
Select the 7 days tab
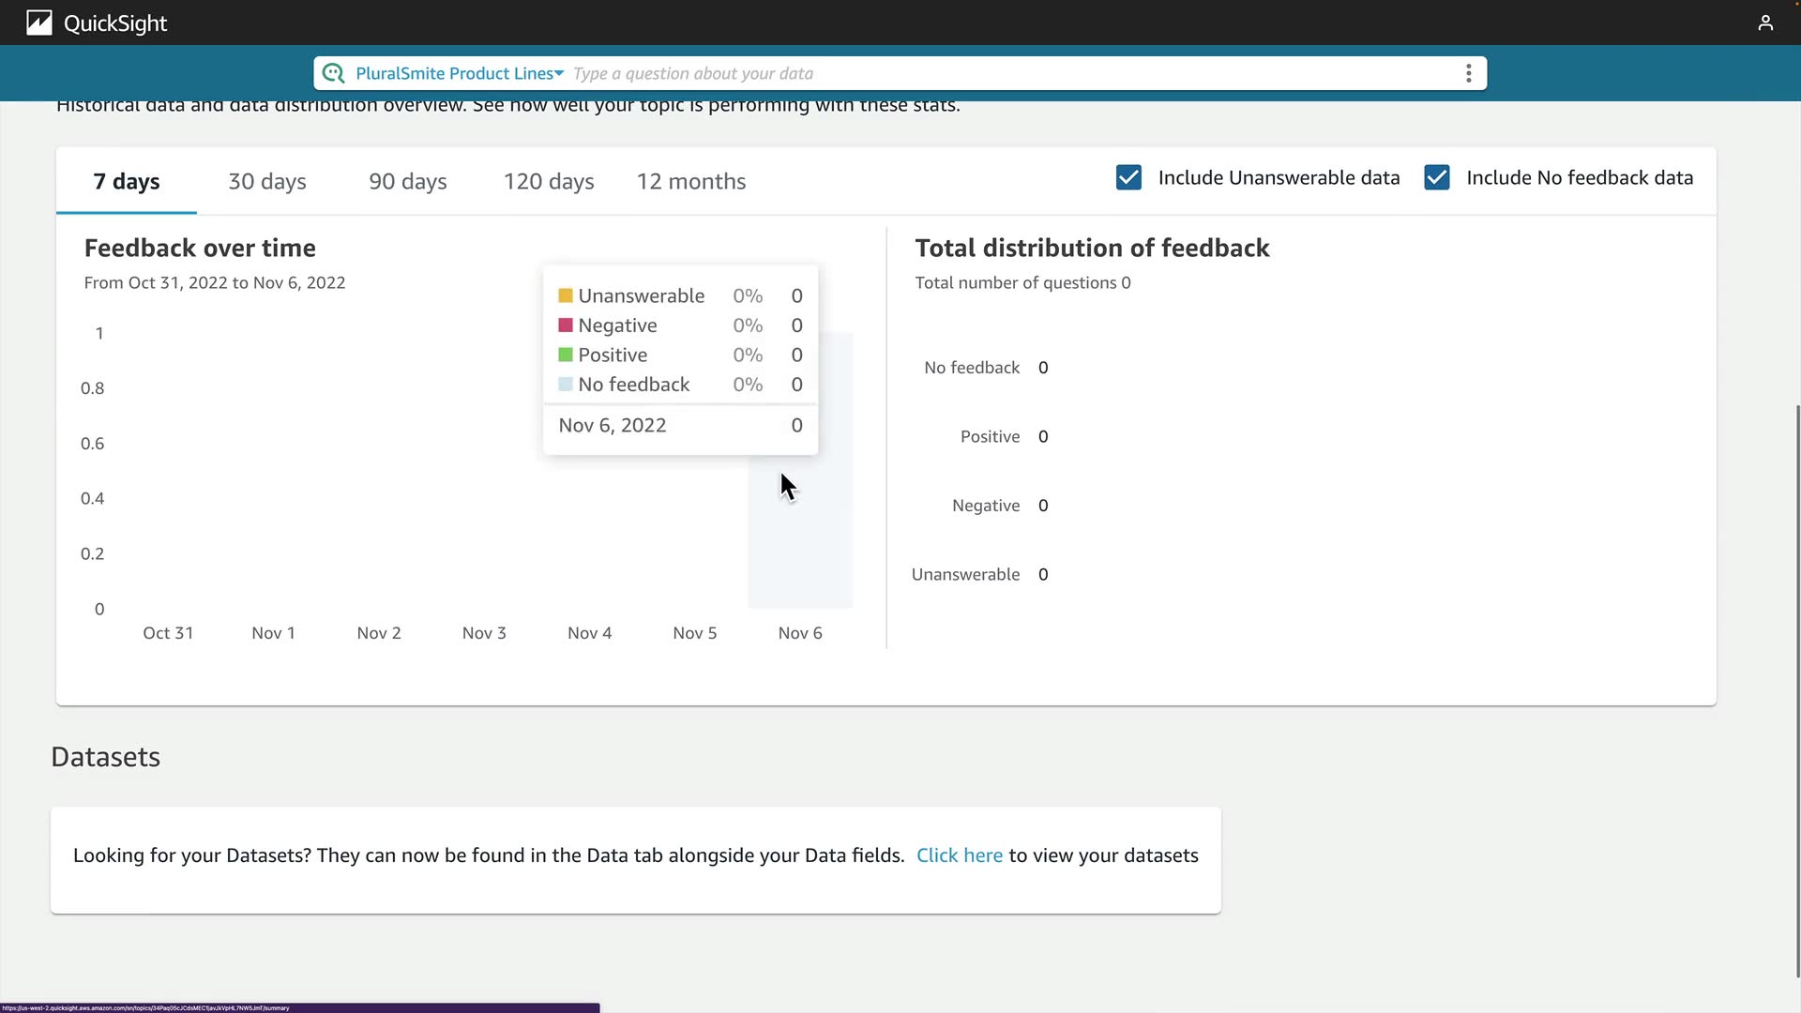[127, 181]
